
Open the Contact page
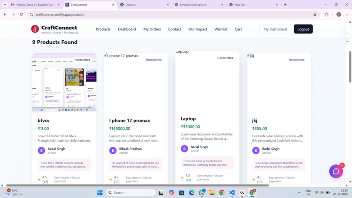[174, 29]
